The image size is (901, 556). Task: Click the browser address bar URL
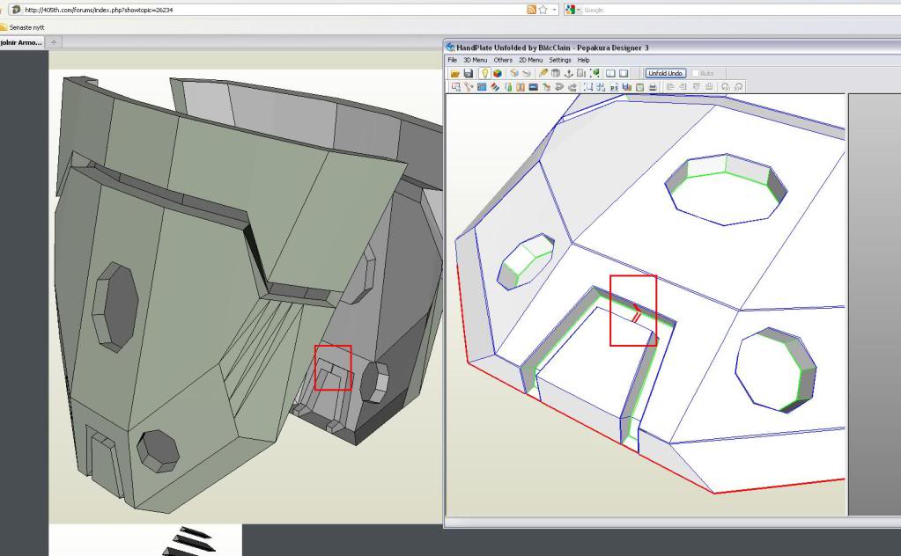[99, 10]
